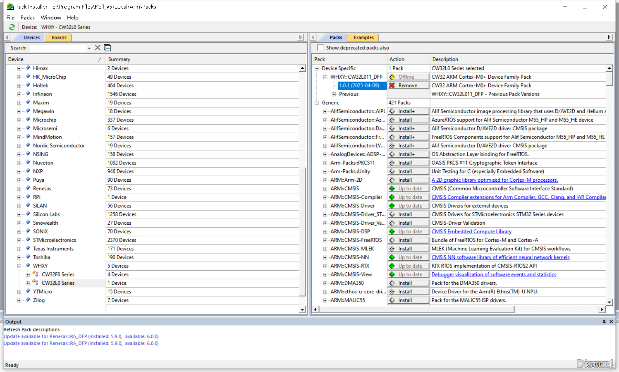
Task: Enable Show deprecated packs also checkbox
Action: pyautogui.click(x=321, y=48)
